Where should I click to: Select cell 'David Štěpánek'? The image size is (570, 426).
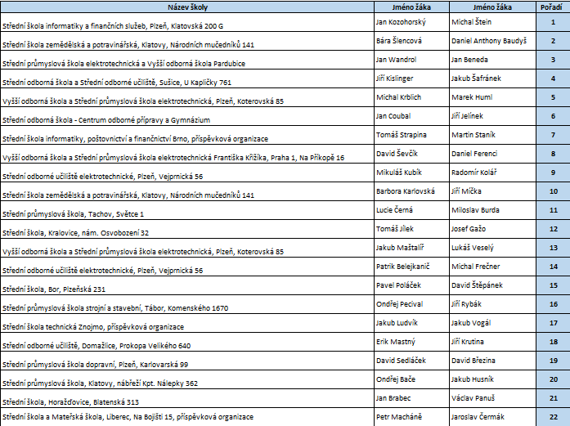pyautogui.click(x=492, y=285)
